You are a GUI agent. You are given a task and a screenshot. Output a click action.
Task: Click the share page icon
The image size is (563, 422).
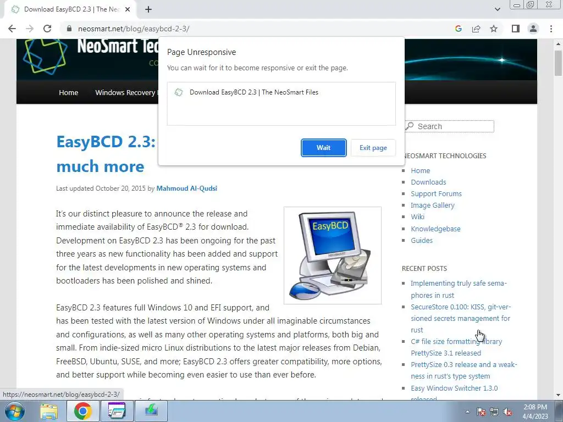point(476,29)
